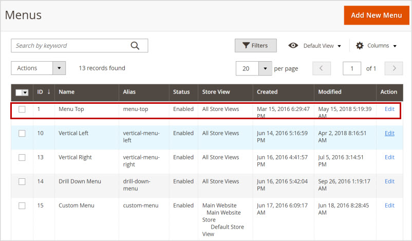This screenshot has width=412, height=241.
Task: Open the Filters panel
Action: 255,46
